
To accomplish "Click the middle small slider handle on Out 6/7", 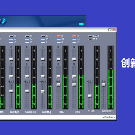I will click(11, 76).
